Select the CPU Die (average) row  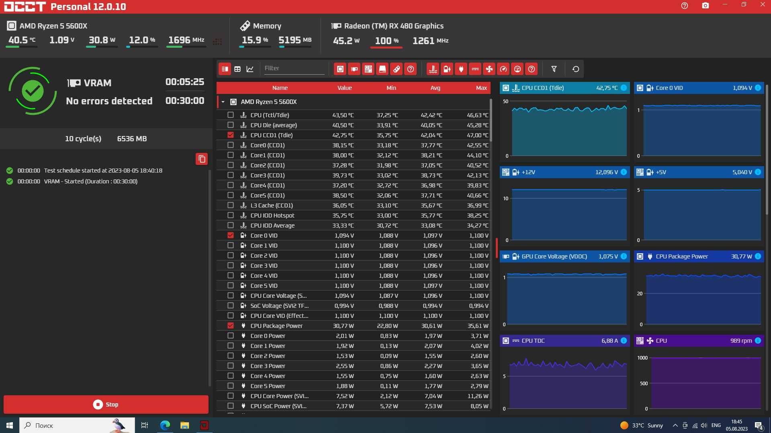[x=354, y=125]
